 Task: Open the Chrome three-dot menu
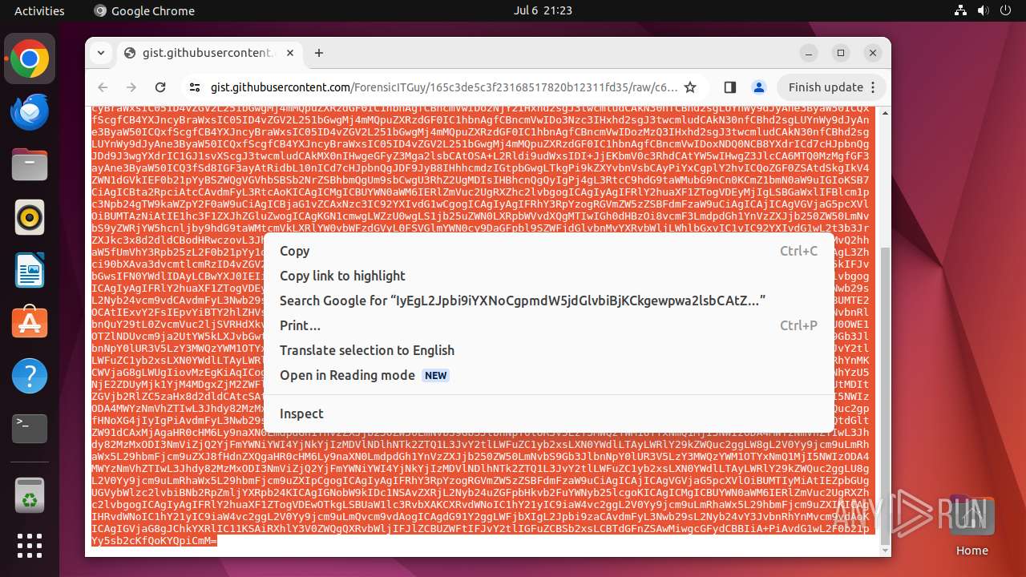coord(874,87)
